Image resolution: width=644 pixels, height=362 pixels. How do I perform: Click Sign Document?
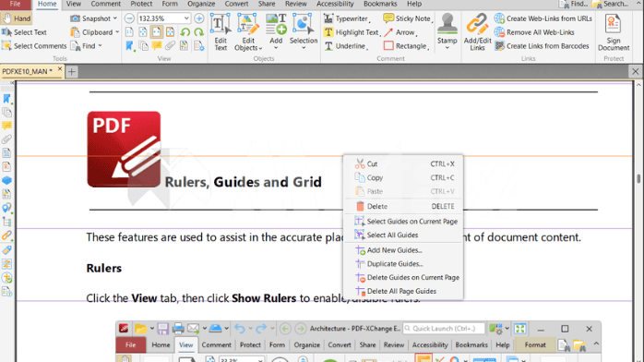(x=614, y=32)
